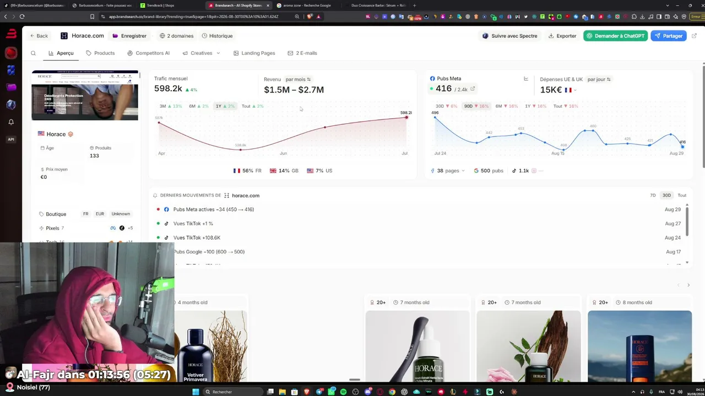Click Demander à ChatGPT button
This screenshot has height=396, width=705.
pos(615,36)
